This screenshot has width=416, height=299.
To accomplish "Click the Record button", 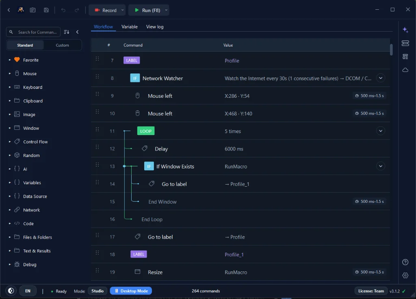I will pos(106,10).
